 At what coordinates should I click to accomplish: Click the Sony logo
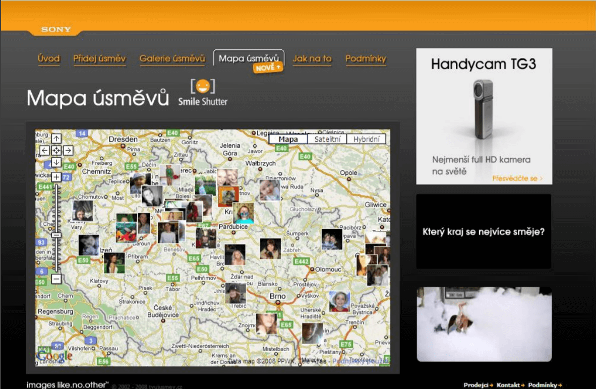56,29
